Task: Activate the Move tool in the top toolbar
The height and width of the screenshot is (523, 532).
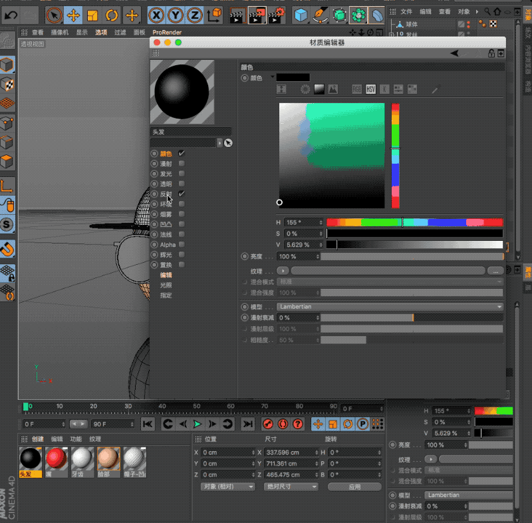Action: point(73,15)
